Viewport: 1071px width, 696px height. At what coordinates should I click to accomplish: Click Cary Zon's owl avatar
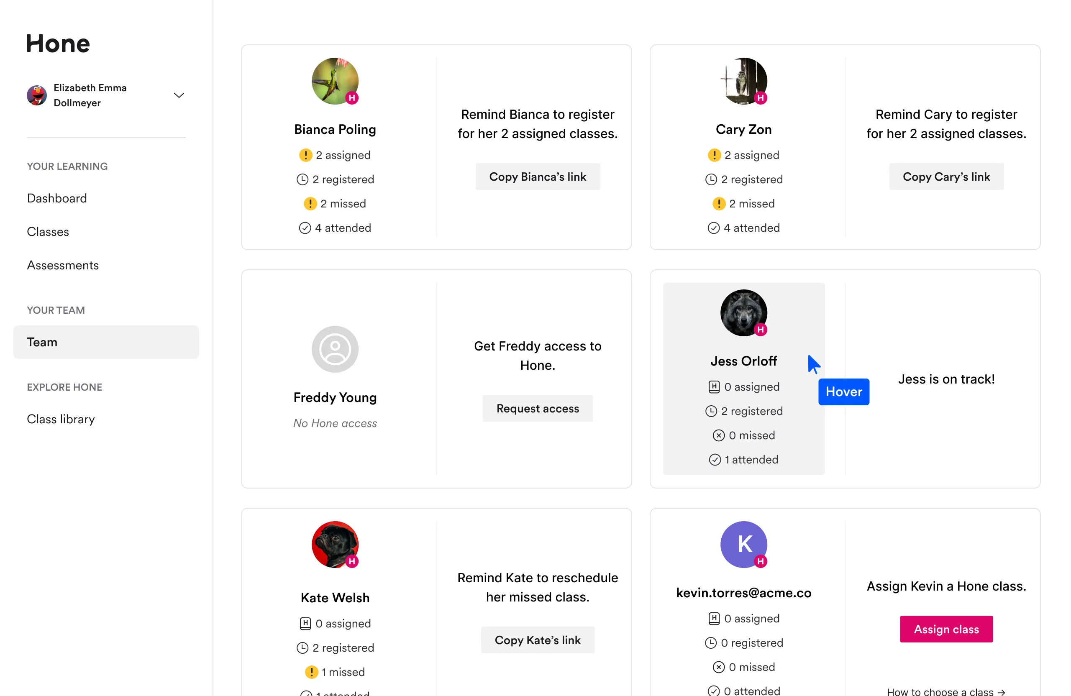(743, 82)
